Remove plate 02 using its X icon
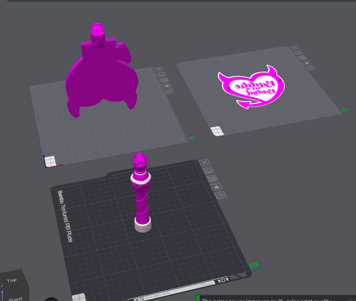The image size is (356, 301). click(x=294, y=47)
